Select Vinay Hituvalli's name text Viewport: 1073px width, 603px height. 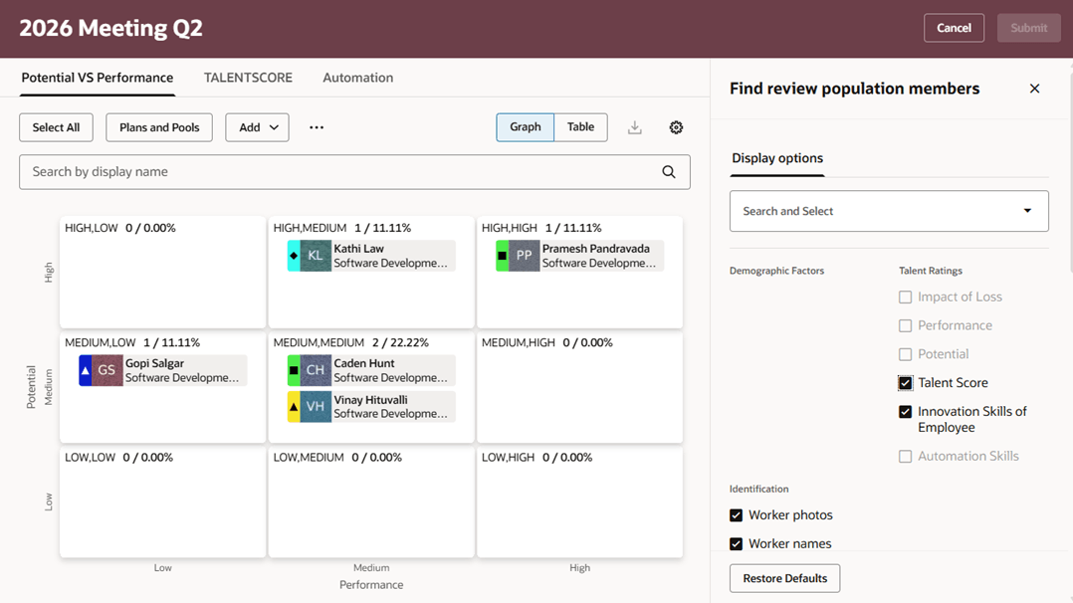(371, 400)
